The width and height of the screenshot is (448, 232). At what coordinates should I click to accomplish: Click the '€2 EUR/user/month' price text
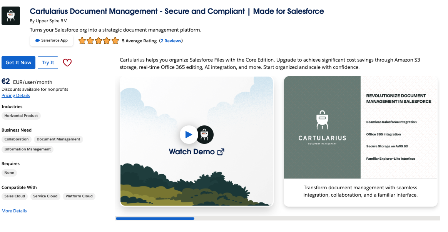tap(27, 82)
